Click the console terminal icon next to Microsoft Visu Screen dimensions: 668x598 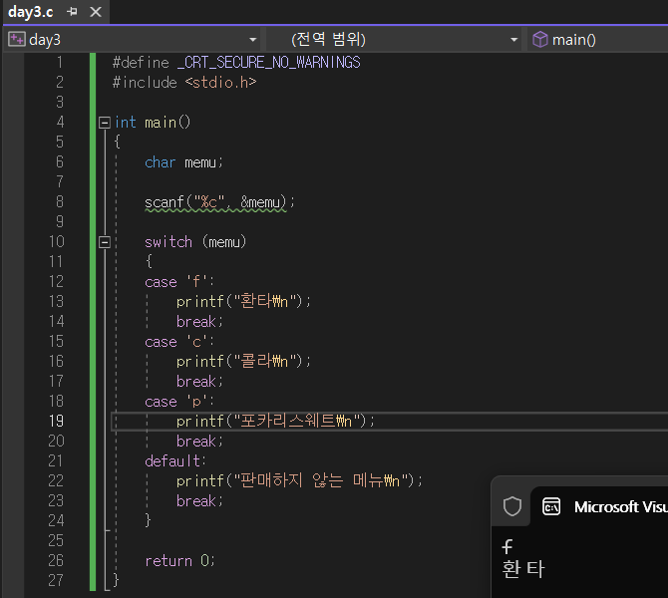tap(550, 507)
